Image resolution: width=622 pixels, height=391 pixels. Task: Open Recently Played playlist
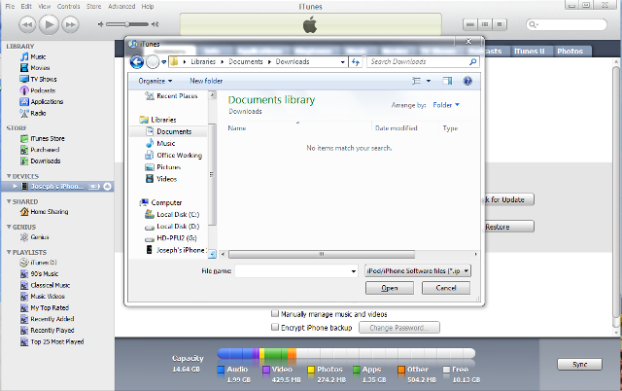tap(52, 331)
